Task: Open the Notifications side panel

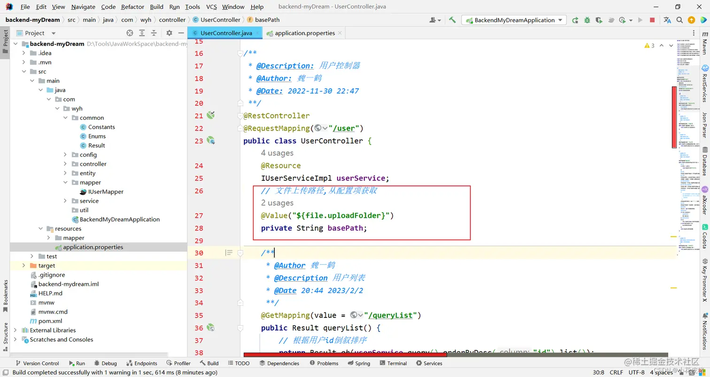Action: click(x=704, y=331)
